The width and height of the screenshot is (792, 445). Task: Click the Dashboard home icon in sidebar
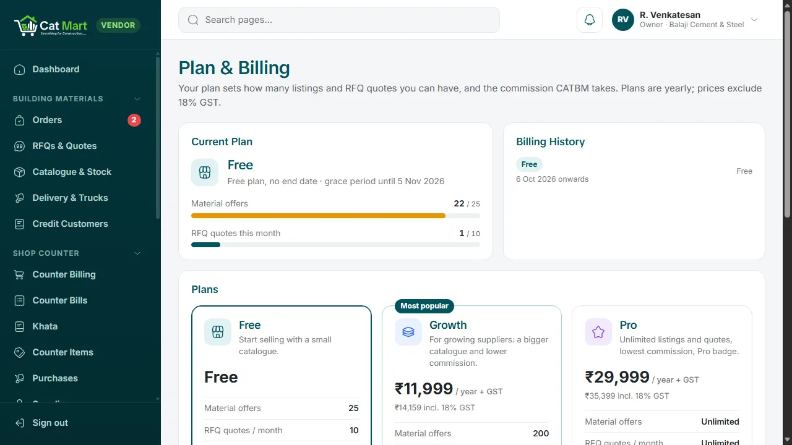20,69
